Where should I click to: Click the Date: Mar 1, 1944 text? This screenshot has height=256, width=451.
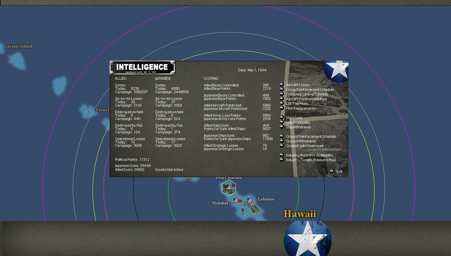(252, 70)
